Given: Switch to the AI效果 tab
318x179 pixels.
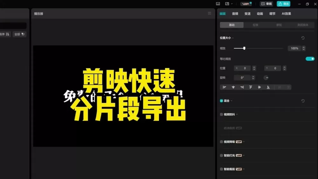Looking at the screenshot, I should 287,14.
